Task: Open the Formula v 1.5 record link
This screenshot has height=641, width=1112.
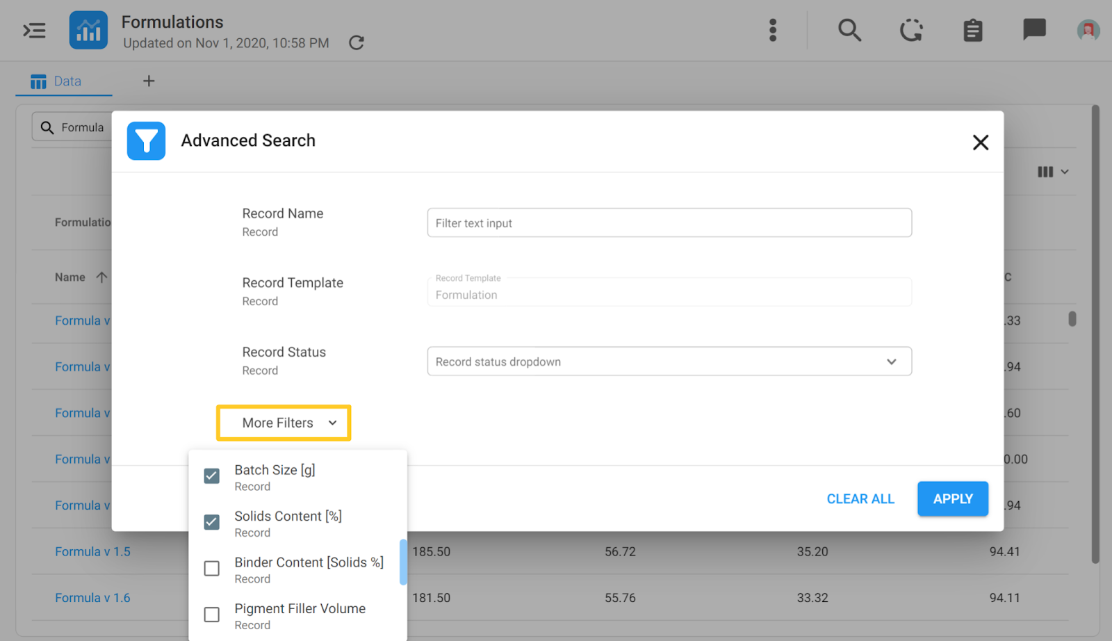Action: 92,552
